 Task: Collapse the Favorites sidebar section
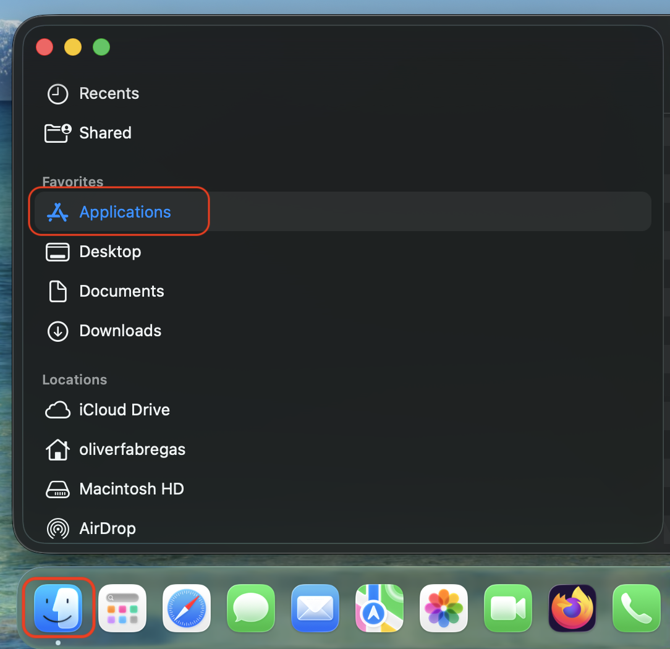pos(72,182)
